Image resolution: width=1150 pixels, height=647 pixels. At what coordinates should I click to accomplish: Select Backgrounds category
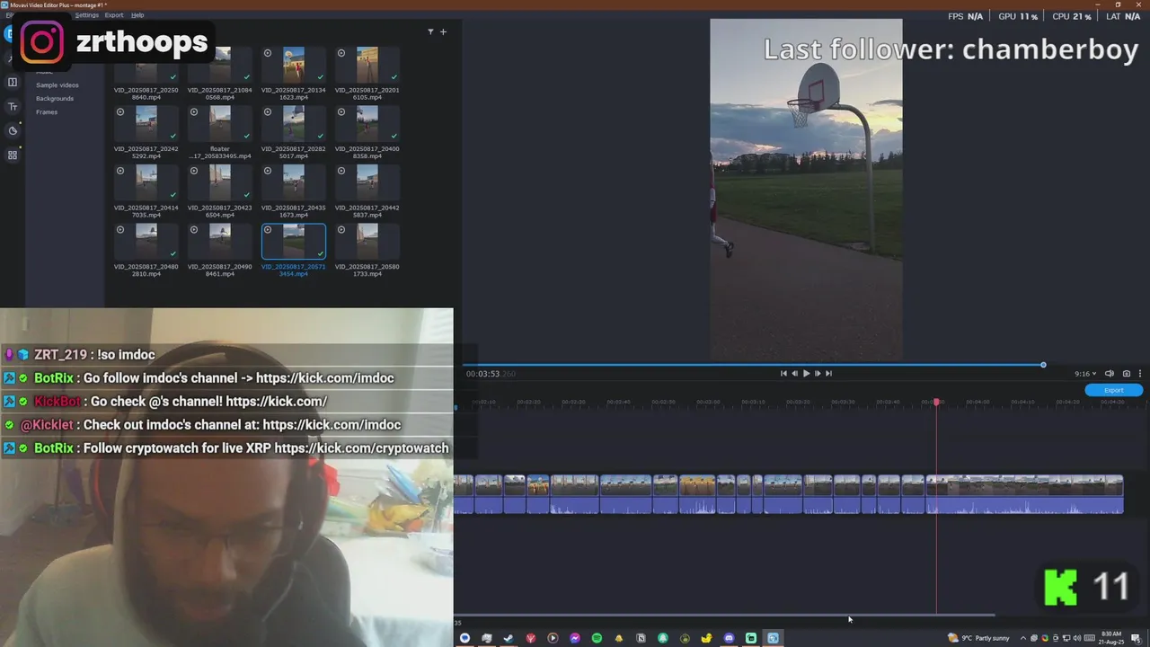(55, 99)
